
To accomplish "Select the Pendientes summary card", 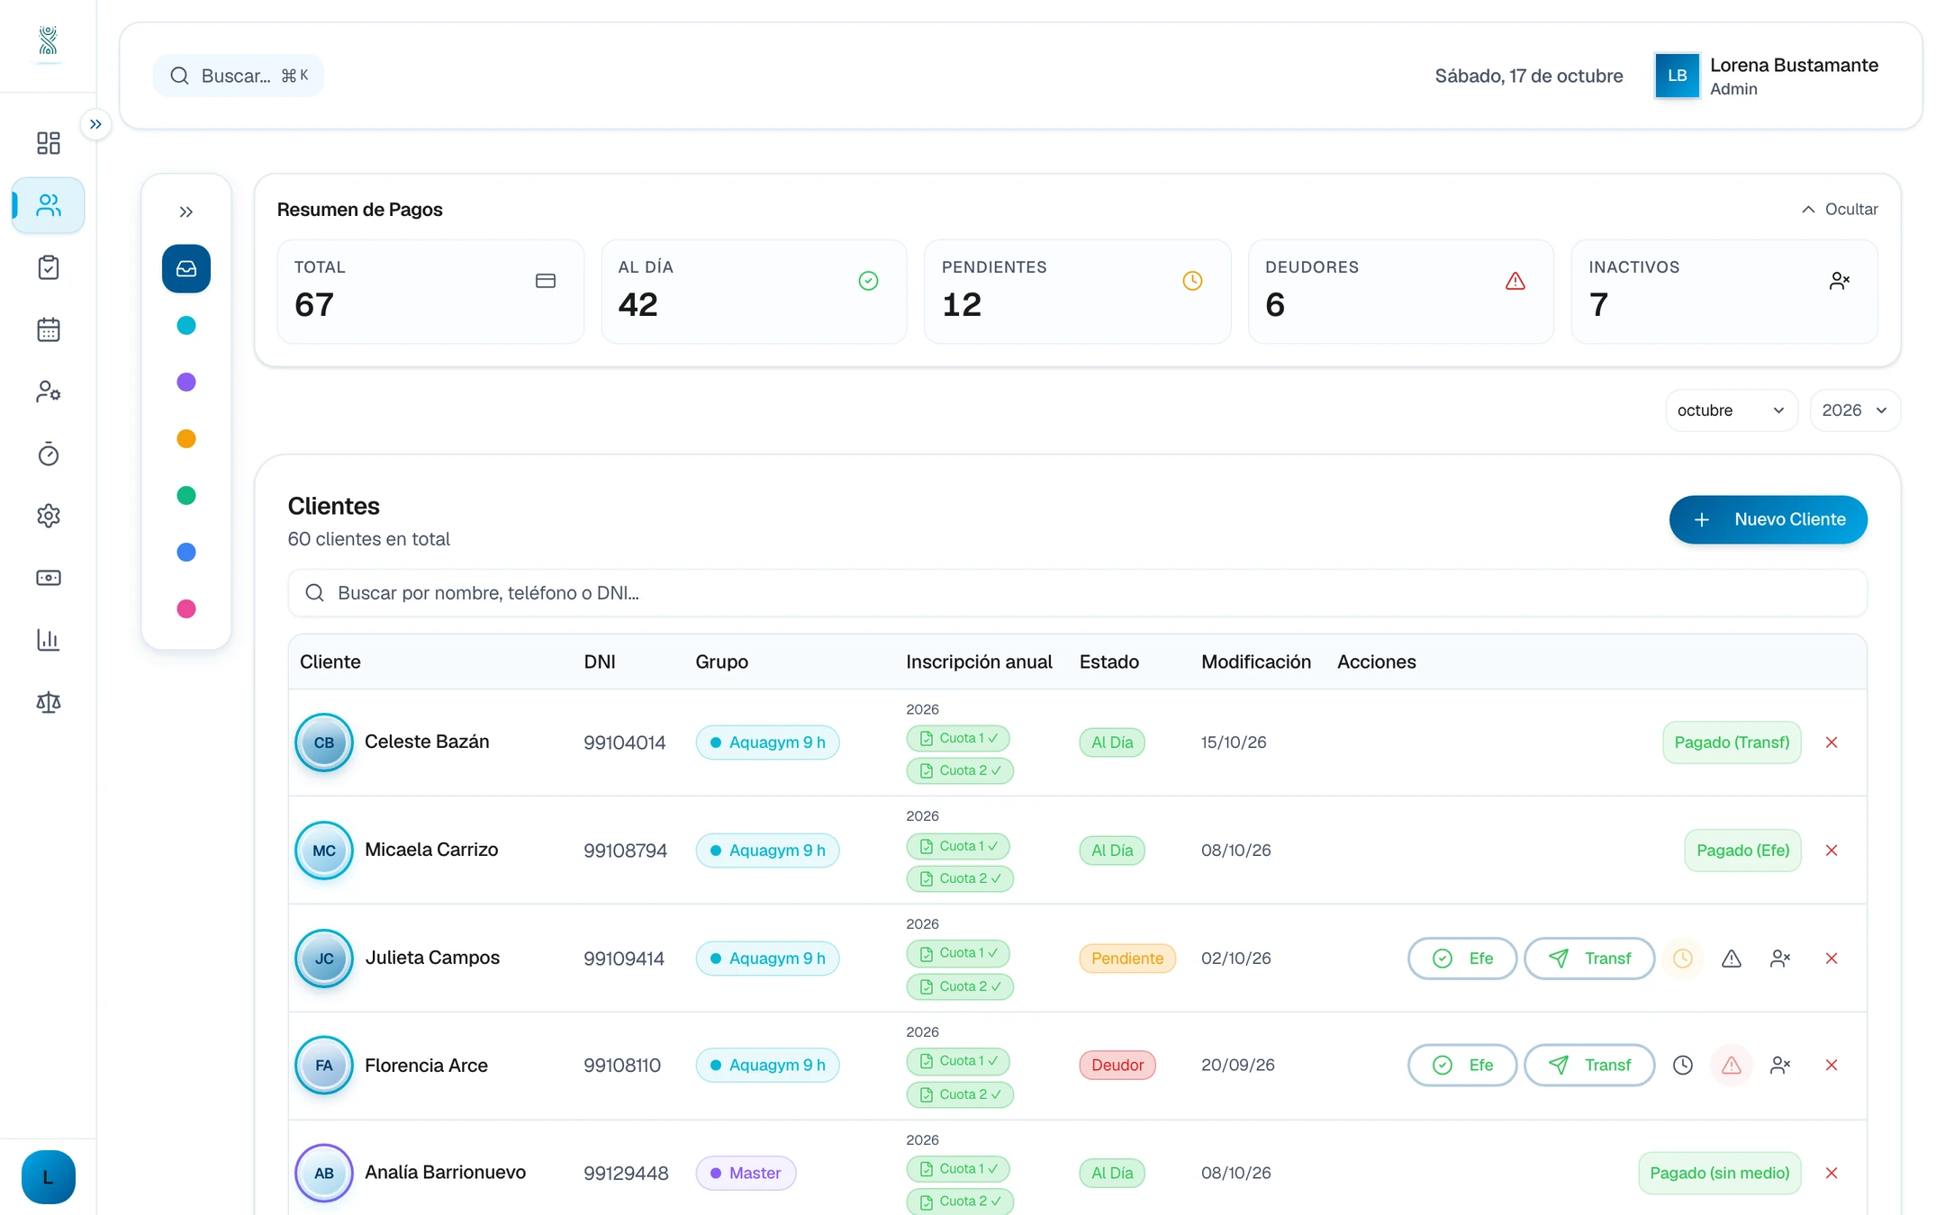I will [1077, 291].
